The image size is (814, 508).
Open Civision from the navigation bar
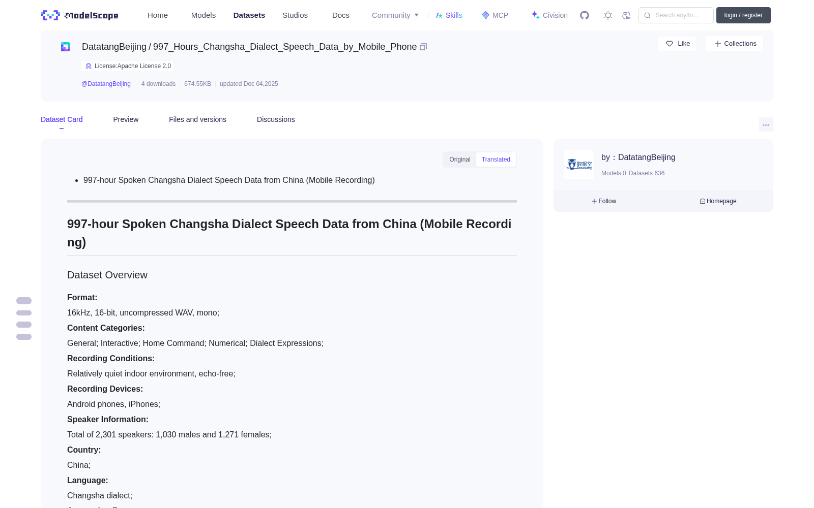point(549,15)
